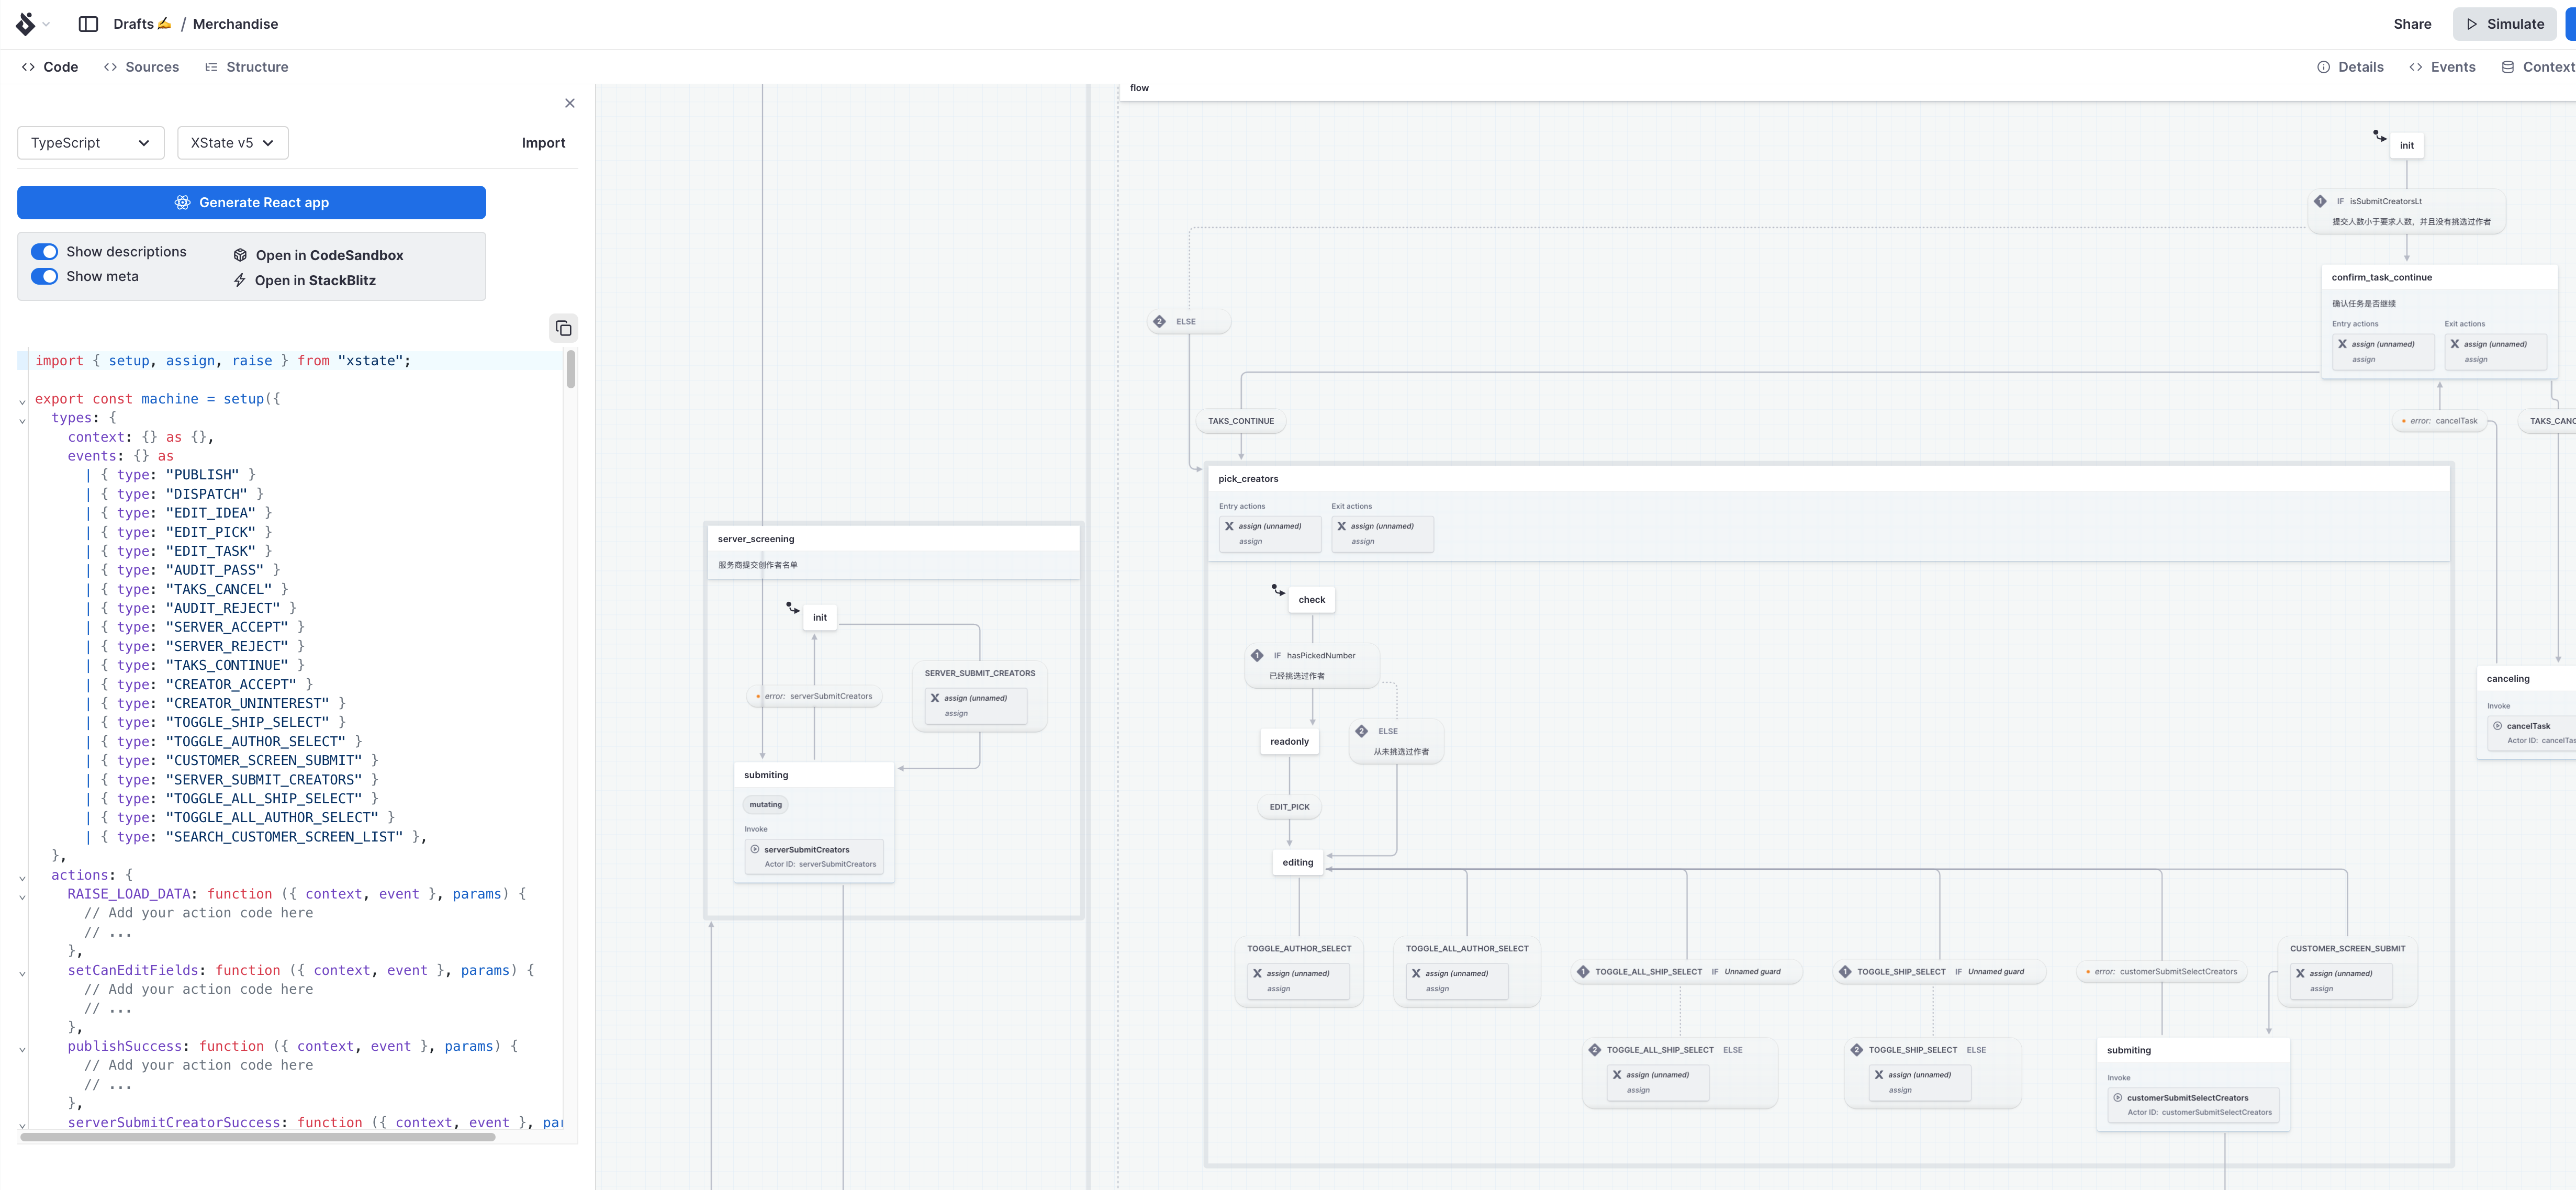
Task: Click the Context database icon
Action: [2508, 67]
